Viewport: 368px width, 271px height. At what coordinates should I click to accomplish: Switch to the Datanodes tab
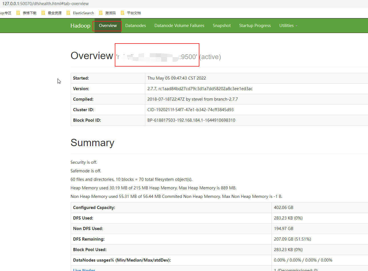click(135, 26)
